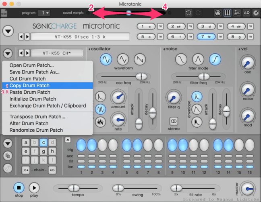Screen dimensions: 261x202
Task: Click the master volume knob
Action: [248, 189]
